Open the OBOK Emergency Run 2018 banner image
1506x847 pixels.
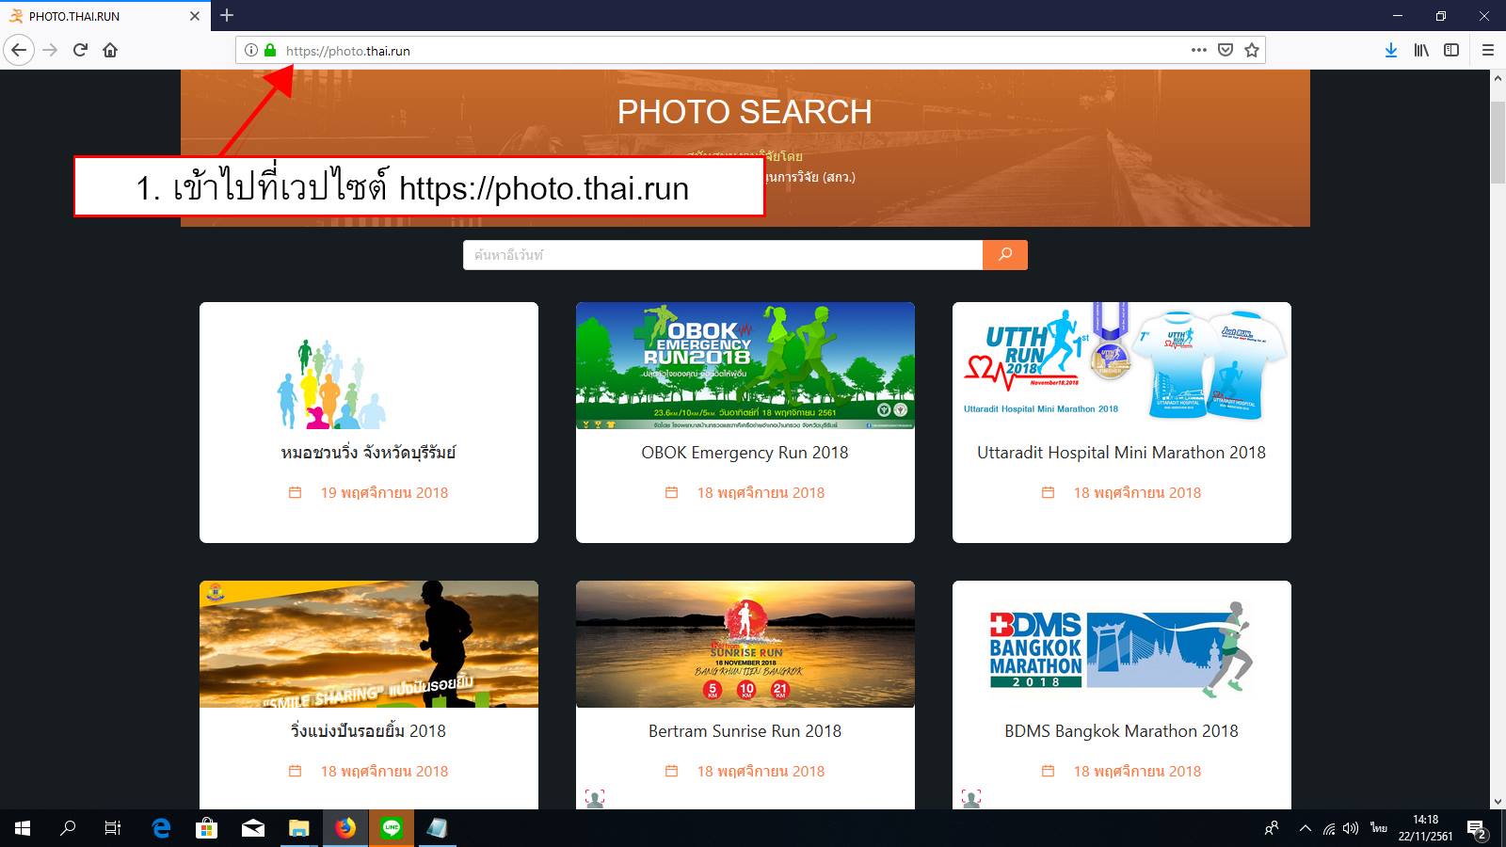pyautogui.click(x=745, y=366)
